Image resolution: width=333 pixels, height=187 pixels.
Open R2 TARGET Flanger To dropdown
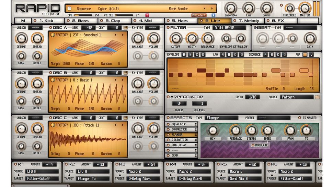tap(93, 178)
